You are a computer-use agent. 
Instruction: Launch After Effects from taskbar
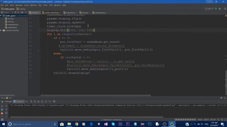point(121,124)
